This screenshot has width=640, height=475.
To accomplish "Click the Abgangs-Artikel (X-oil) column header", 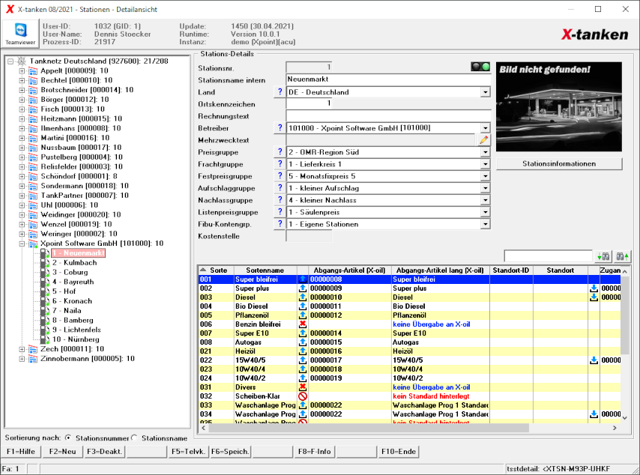I will [349, 270].
